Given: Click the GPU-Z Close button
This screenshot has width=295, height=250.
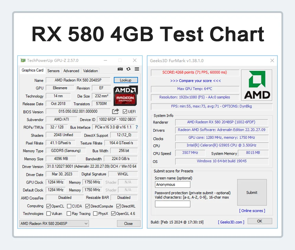Looking at the screenshot, I should click(x=129, y=223).
